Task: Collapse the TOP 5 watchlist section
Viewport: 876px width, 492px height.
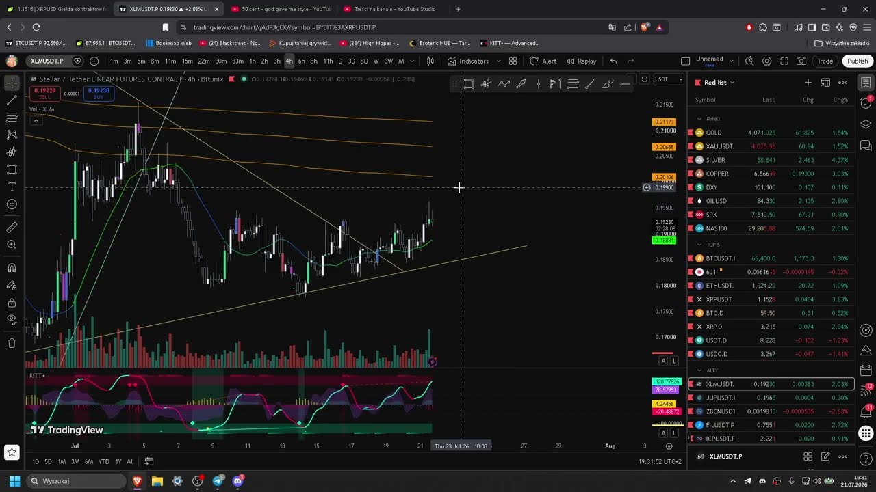Action: (x=699, y=245)
